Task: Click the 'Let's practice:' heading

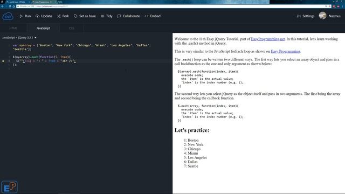Action: [x=192, y=130]
